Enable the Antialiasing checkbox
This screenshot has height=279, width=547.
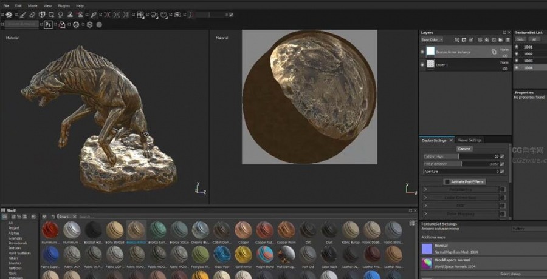(x=503, y=189)
